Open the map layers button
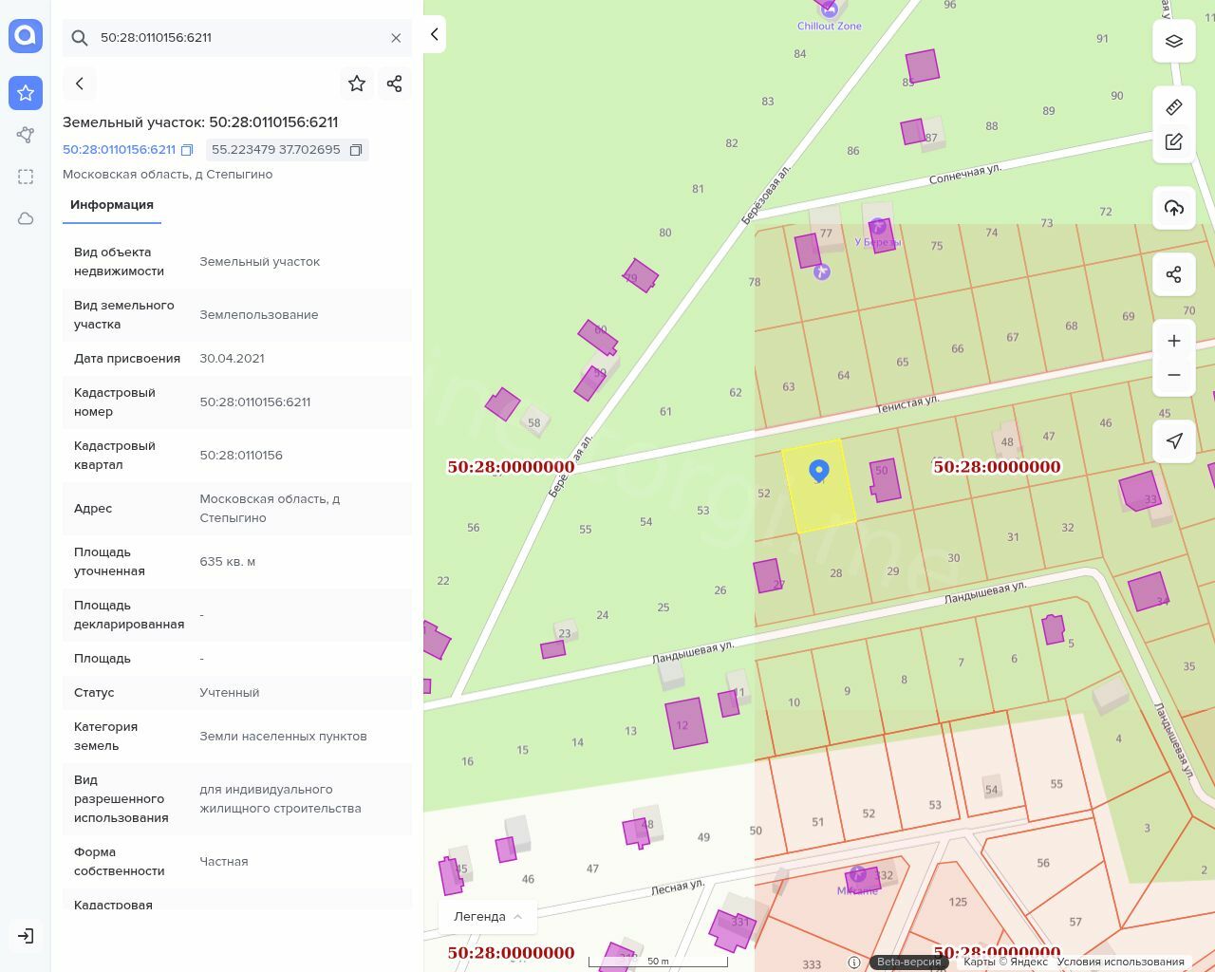 (x=1174, y=41)
